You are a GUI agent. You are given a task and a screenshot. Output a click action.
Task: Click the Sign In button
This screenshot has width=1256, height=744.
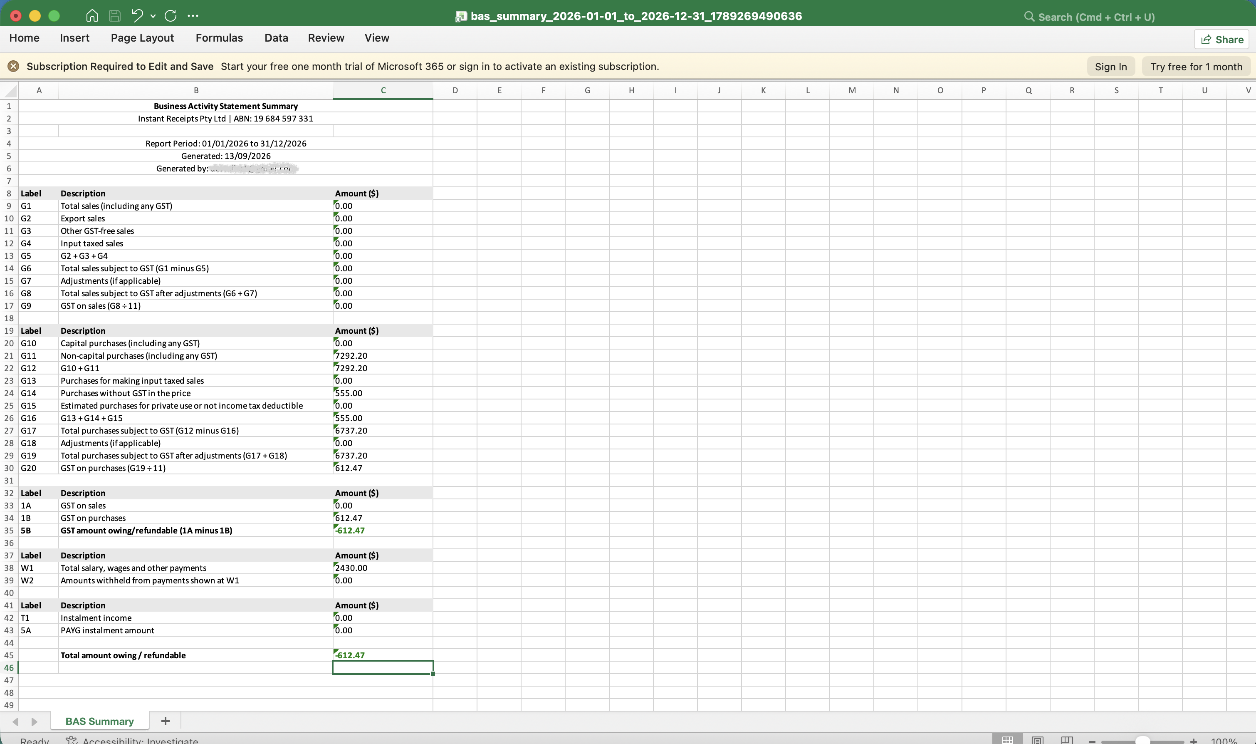(1111, 67)
